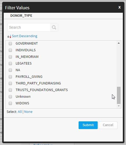Viewport: 126px width, 145px height.
Task: Toggle the NA checkbox
Action: (10, 70)
